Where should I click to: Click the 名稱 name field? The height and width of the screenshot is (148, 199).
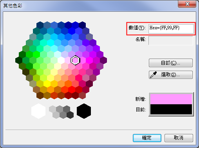pyautogui.click(x=171, y=41)
